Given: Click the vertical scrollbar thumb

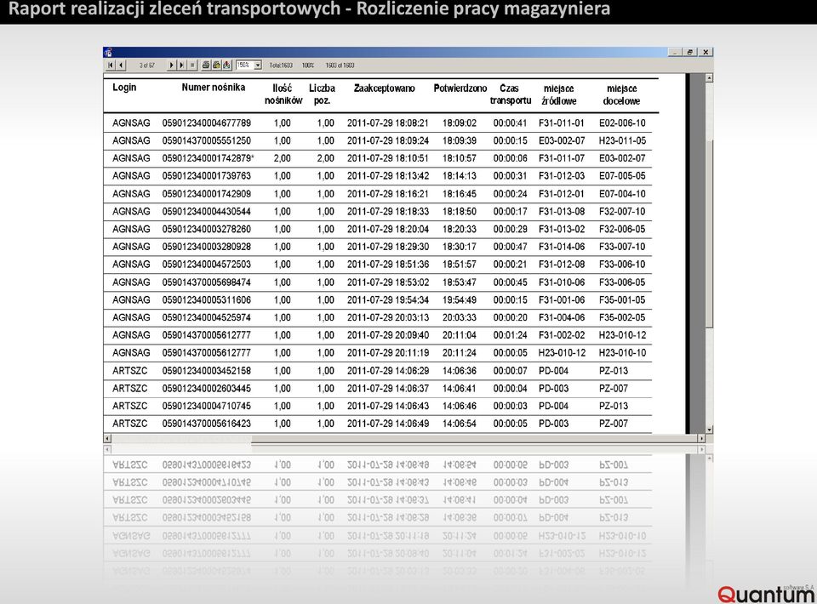Looking at the screenshot, I should [709, 233].
